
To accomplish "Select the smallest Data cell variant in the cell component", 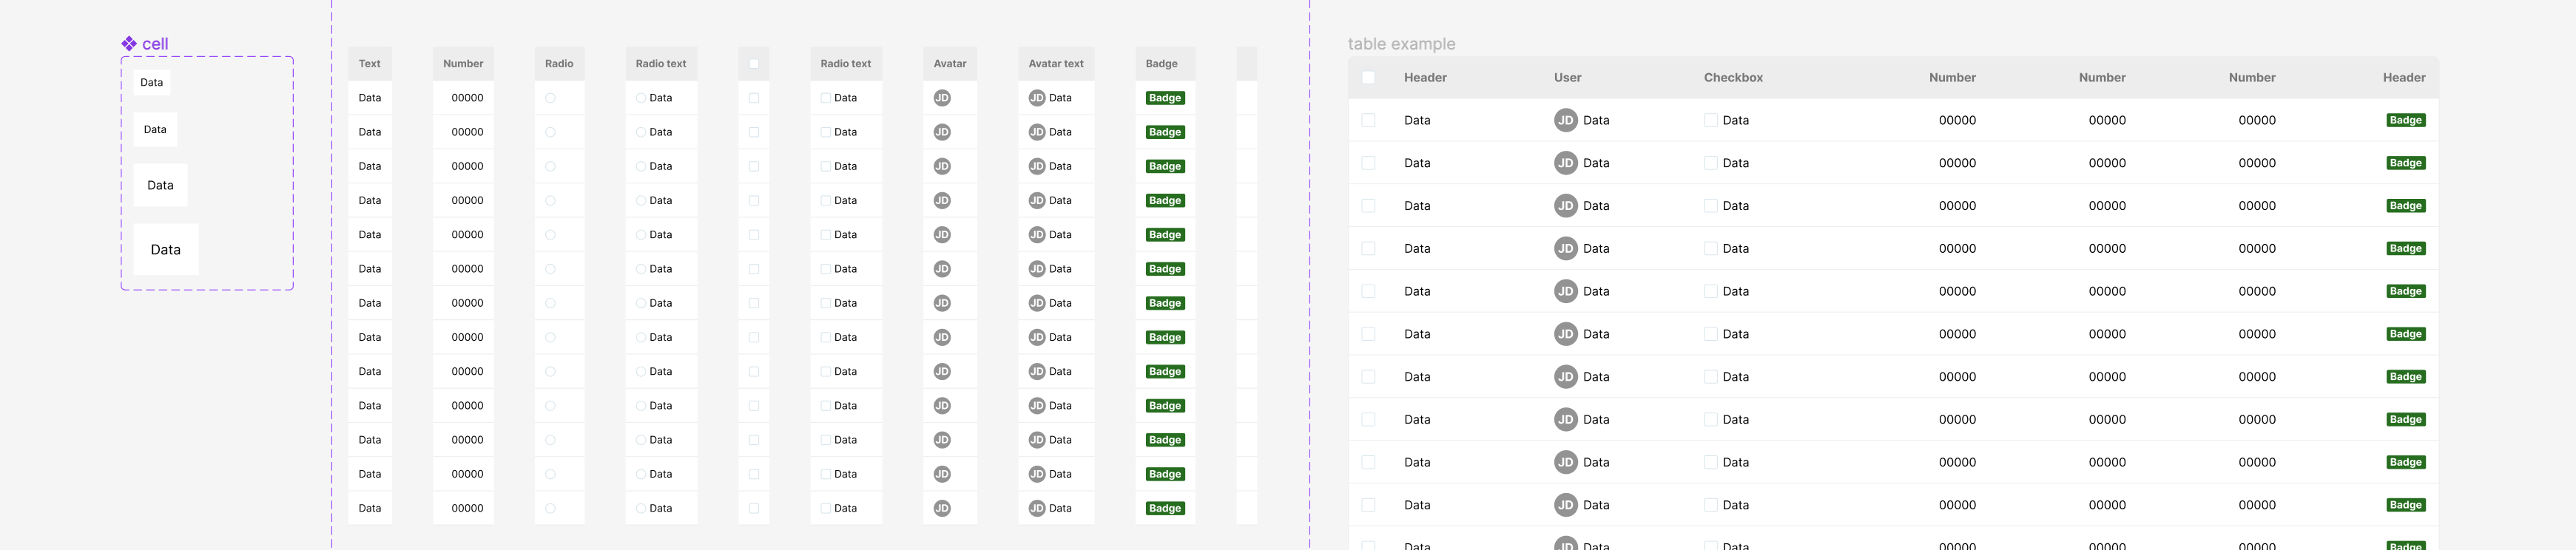I will tap(152, 83).
